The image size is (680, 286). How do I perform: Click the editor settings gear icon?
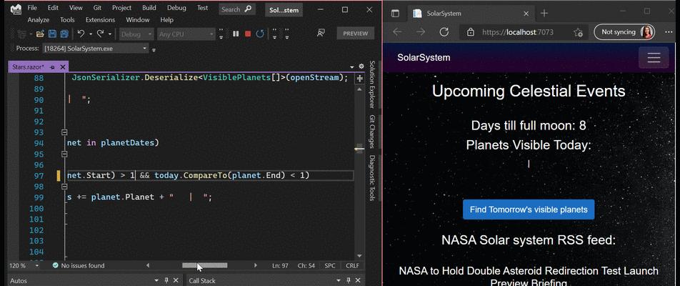point(361,66)
